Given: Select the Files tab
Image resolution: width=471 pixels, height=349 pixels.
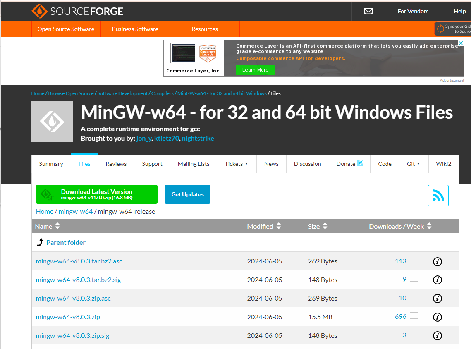Looking at the screenshot, I should pyautogui.click(x=84, y=164).
